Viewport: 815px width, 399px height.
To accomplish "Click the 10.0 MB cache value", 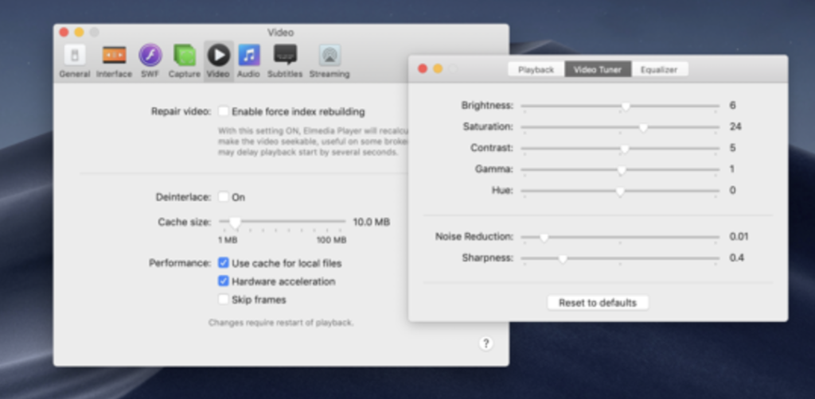I will (372, 222).
